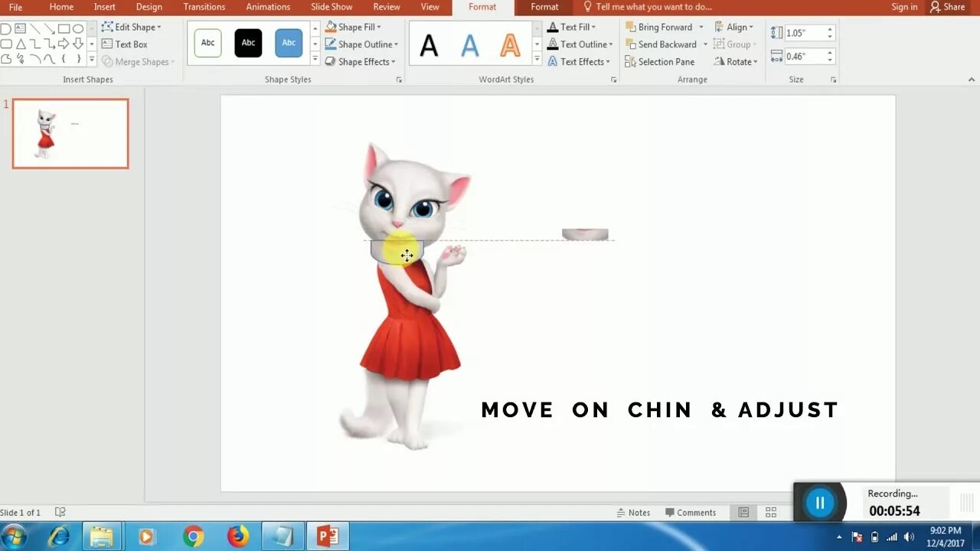
Task: Select the scribble freeform shape
Action: (x=21, y=59)
